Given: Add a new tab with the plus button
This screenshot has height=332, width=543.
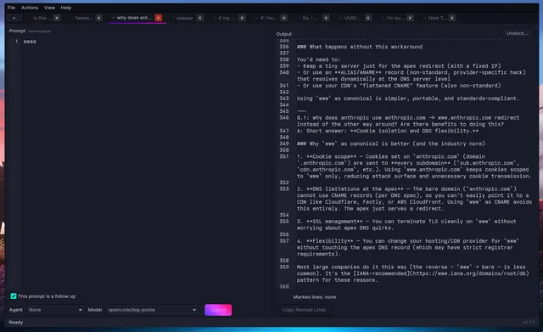Looking at the screenshot, I should 14,18.
